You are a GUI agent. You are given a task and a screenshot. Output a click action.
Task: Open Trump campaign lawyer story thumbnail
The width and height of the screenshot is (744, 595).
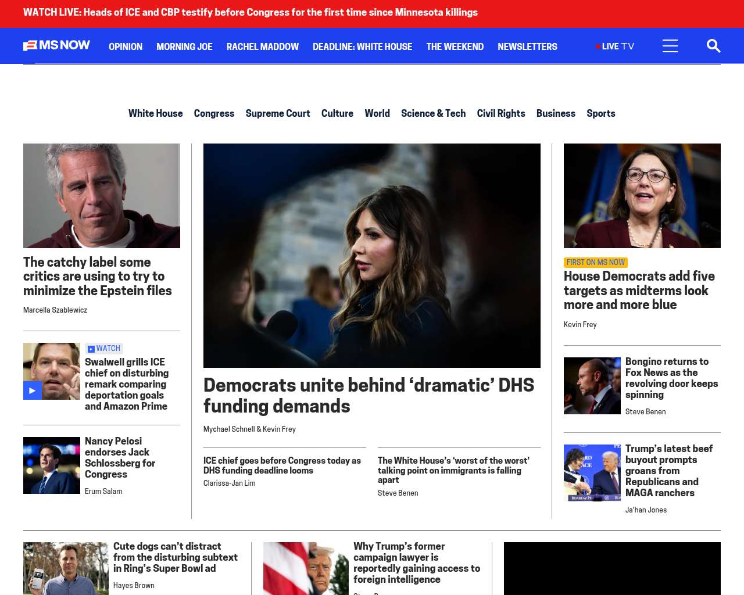[306, 568]
